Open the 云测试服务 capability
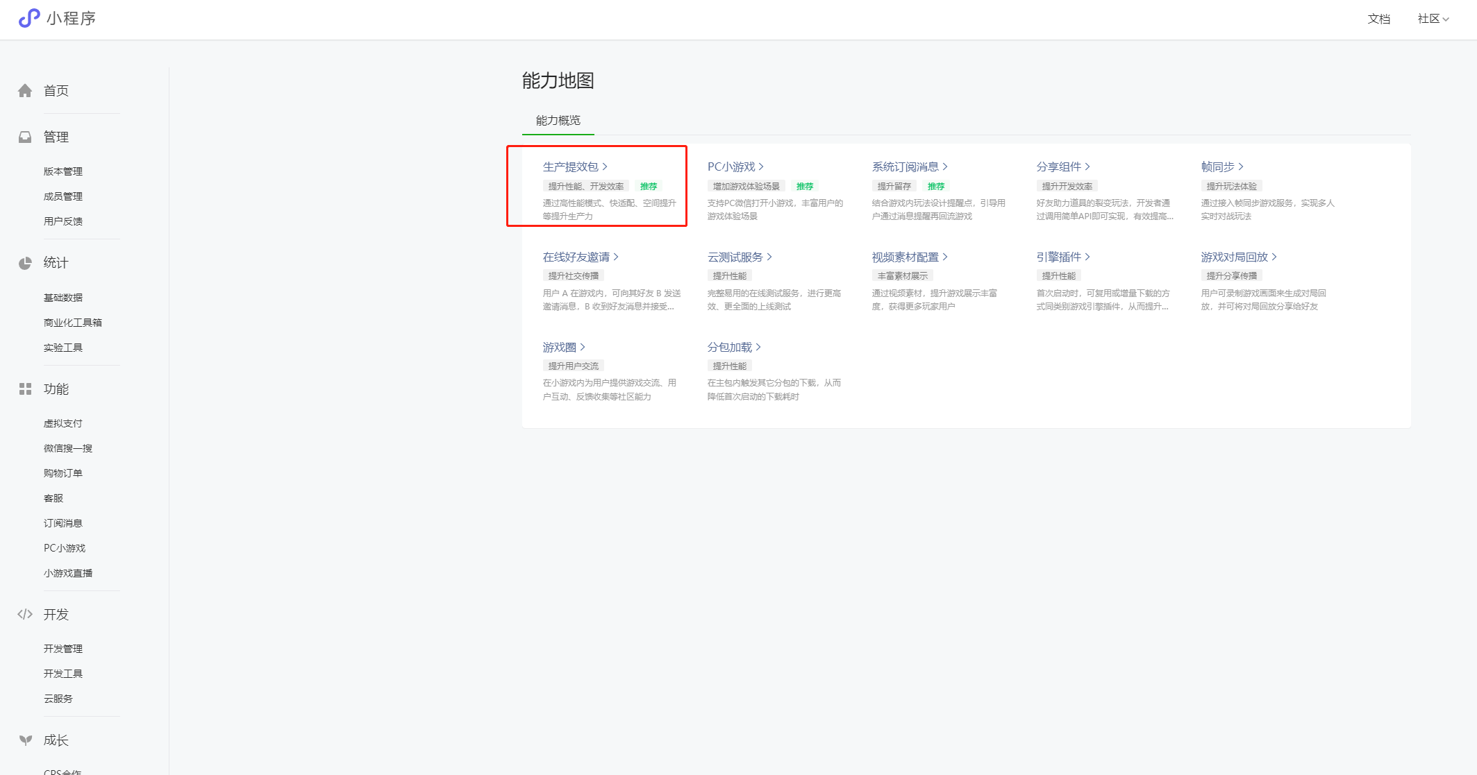The image size is (1477, 775). click(735, 257)
